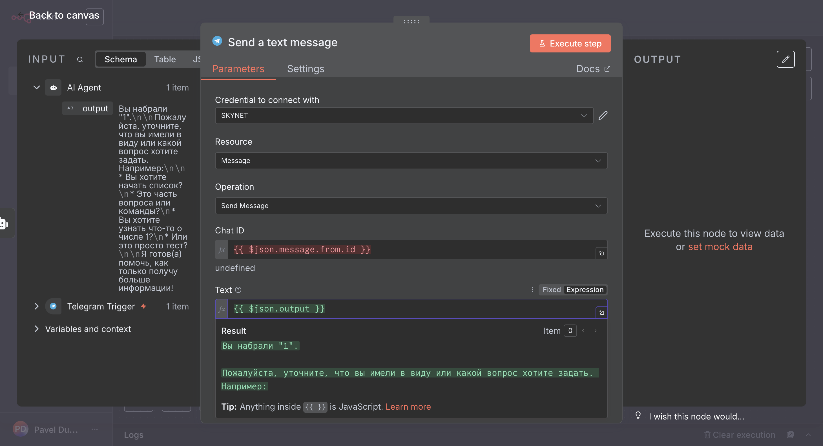Collapse the AI Agent tree item

point(36,87)
